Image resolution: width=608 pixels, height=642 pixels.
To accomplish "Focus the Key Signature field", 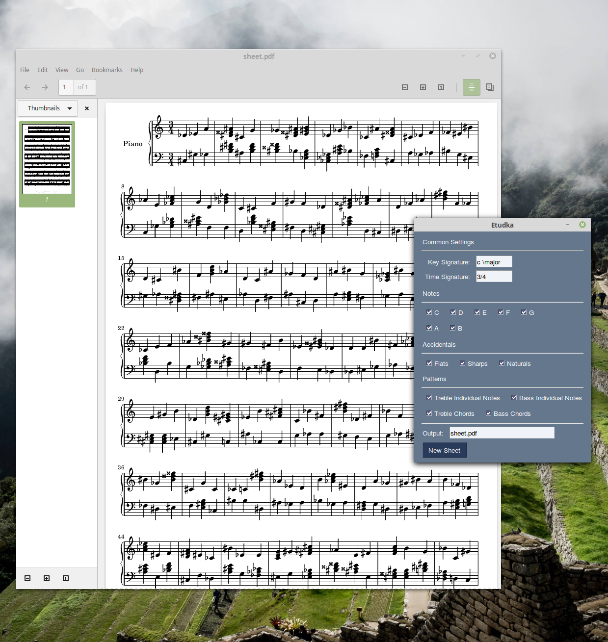I will point(494,262).
